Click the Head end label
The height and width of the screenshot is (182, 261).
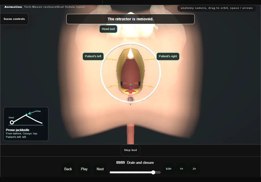pyautogui.click(x=108, y=29)
